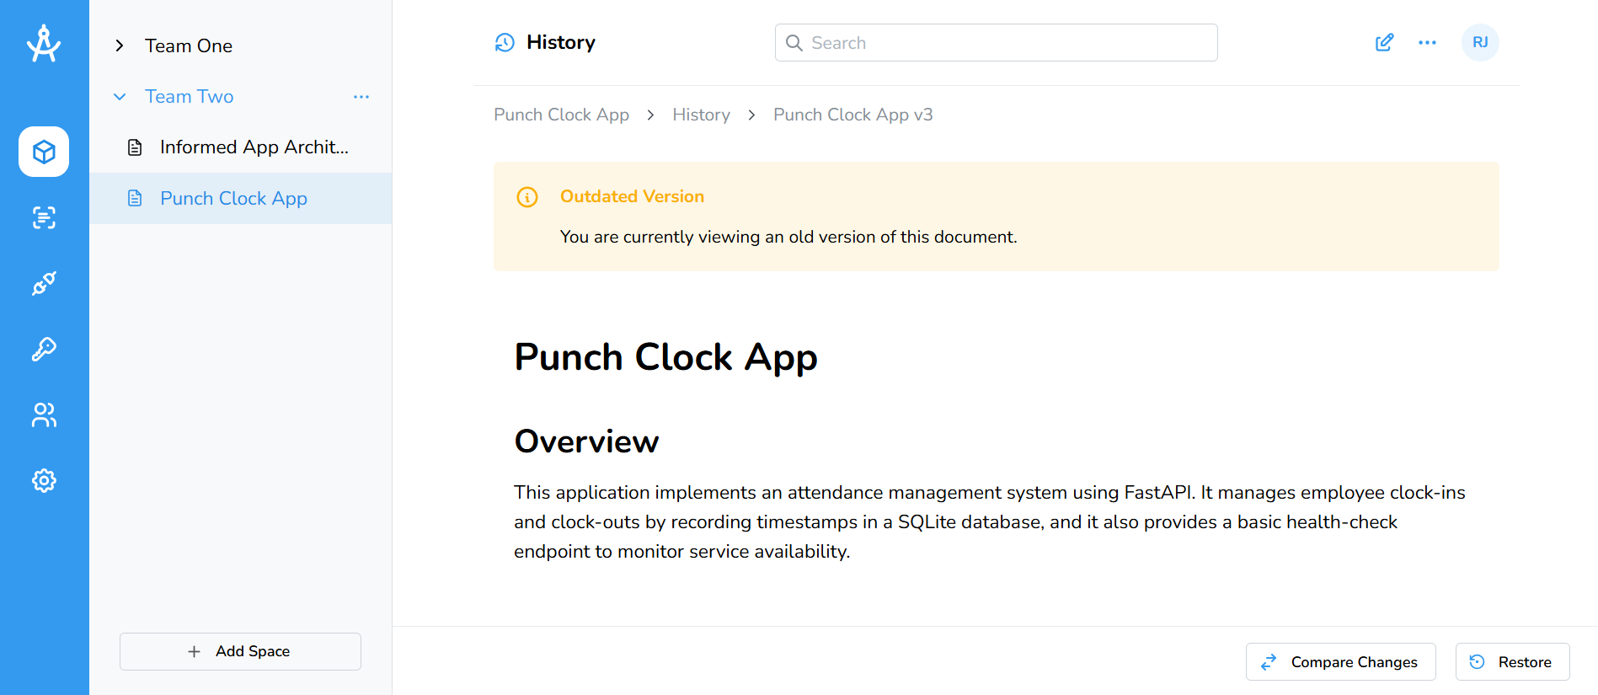Restore this document version

pos(1512,662)
